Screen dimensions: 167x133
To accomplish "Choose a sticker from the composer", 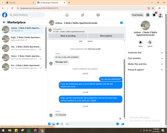I will [x=58, y=124].
